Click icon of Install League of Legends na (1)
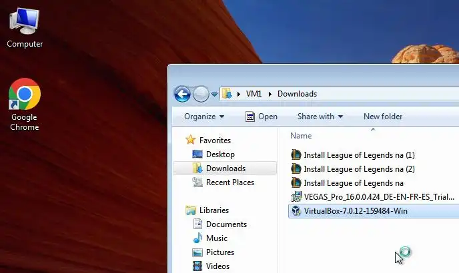Viewport: 459px width, 273px height. click(296, 154)
